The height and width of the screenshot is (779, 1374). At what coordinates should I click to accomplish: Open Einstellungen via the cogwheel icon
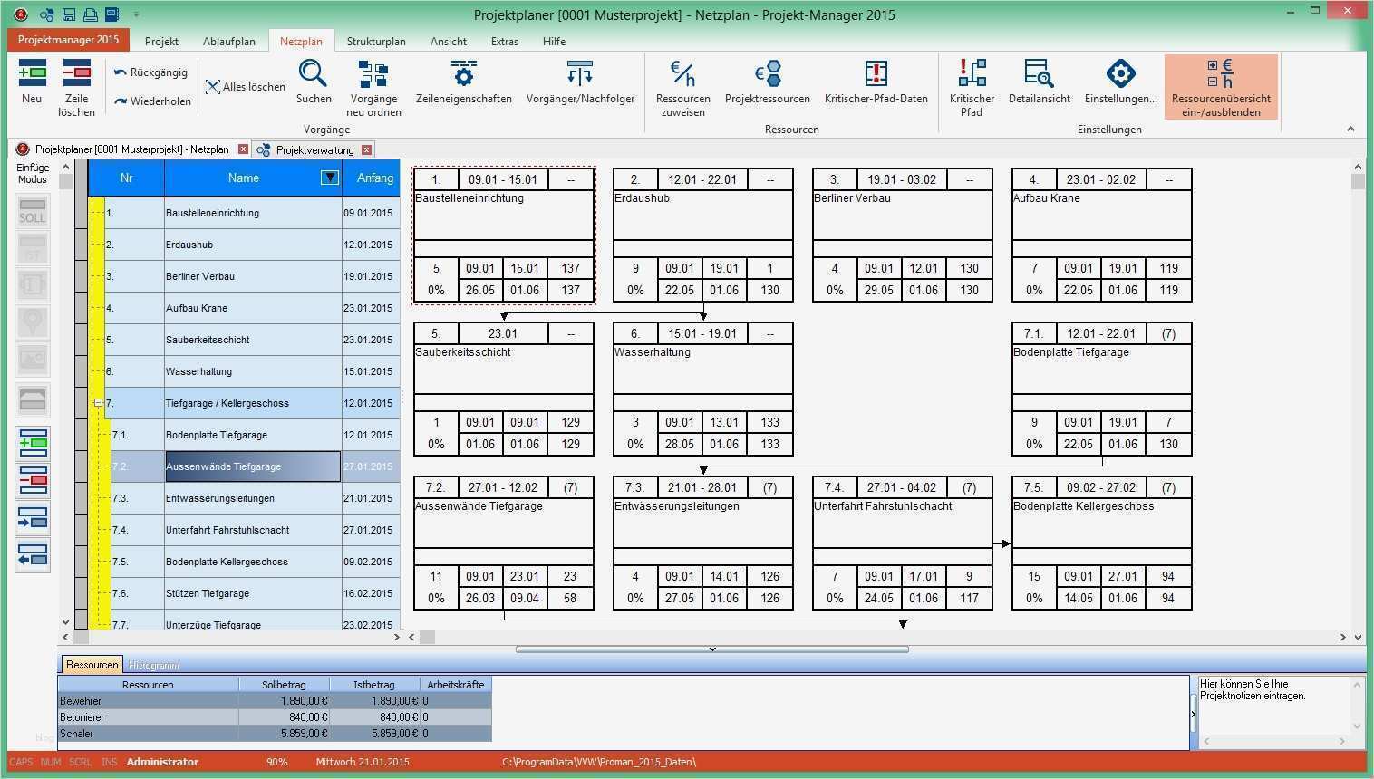click(x=1121, y=74)
